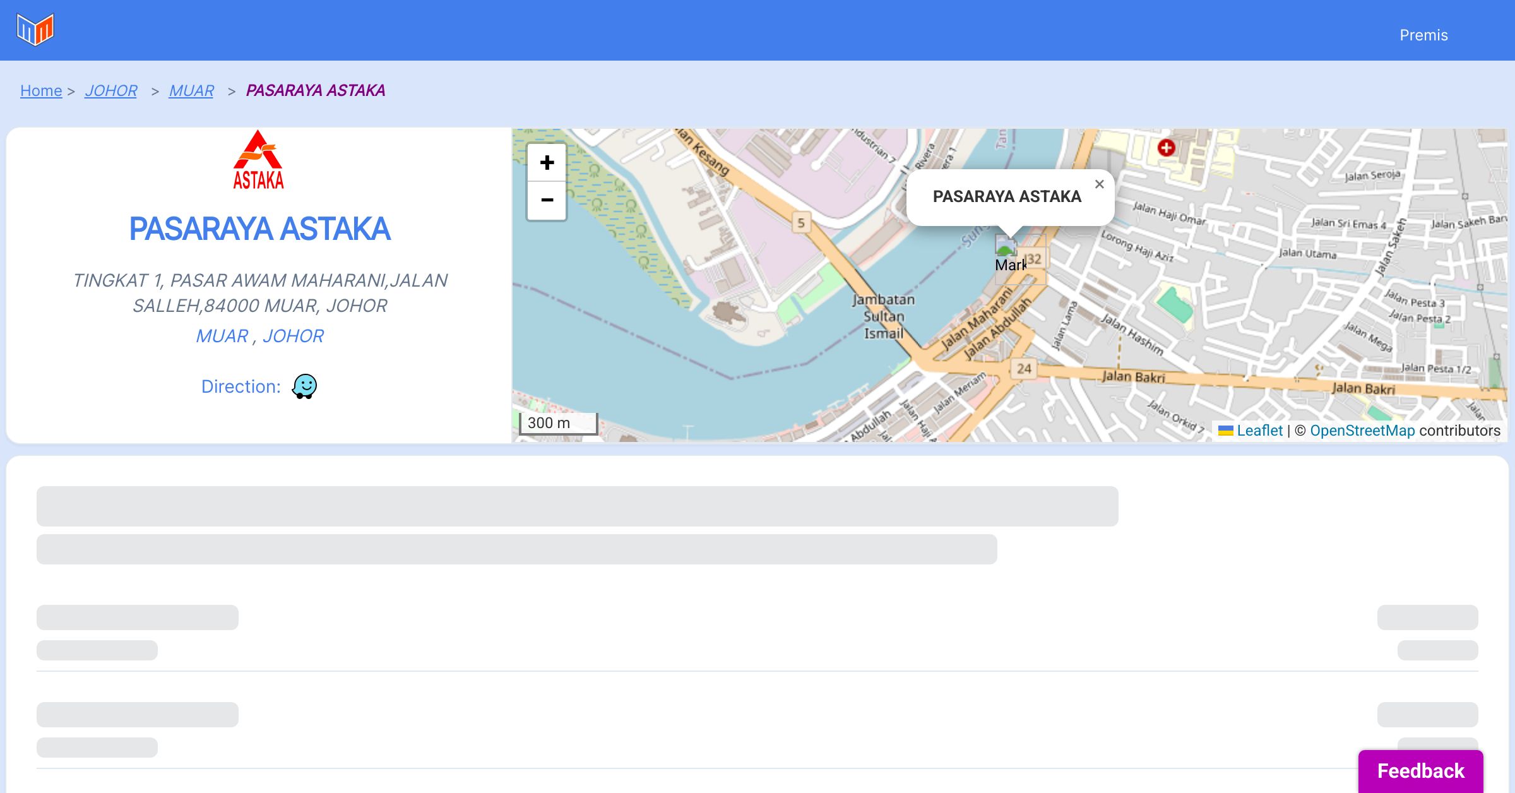Go to Home breadcrumb link
This screenshot has height=793, width=1515.
point(41,91)
